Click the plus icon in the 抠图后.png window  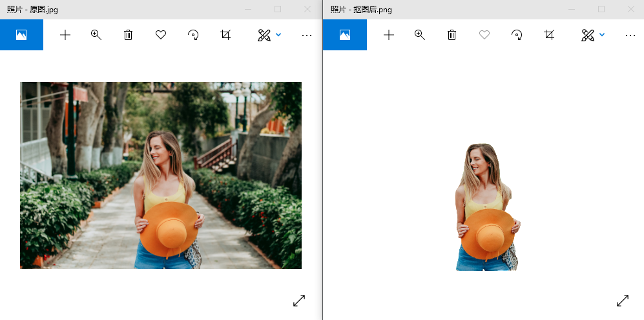[x=389, y=35]
